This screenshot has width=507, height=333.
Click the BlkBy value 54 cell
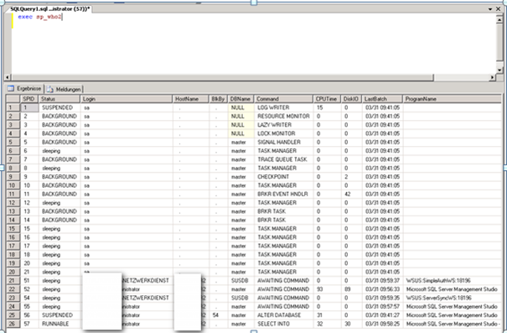point(218,315)
